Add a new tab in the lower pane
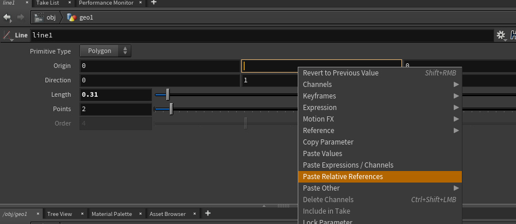 point(208,214)
